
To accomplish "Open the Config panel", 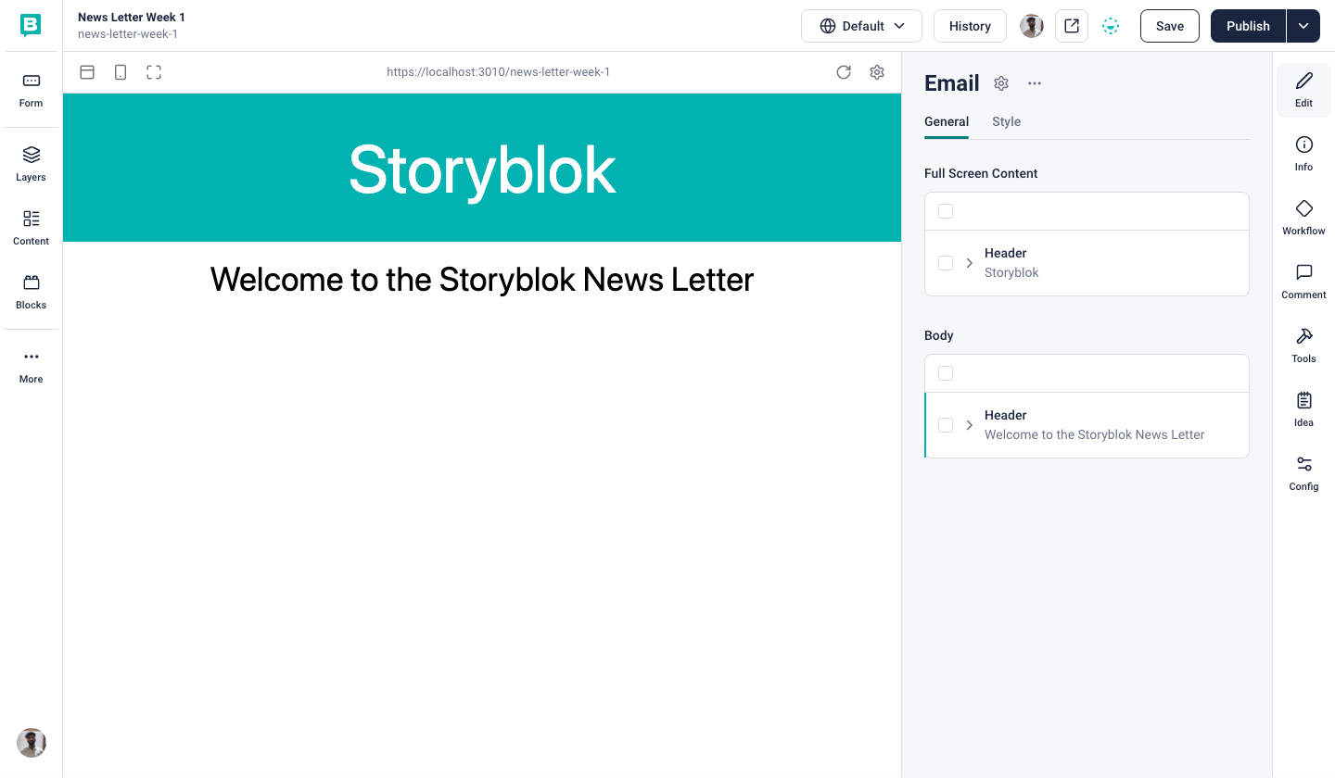I will point(1303,473).
